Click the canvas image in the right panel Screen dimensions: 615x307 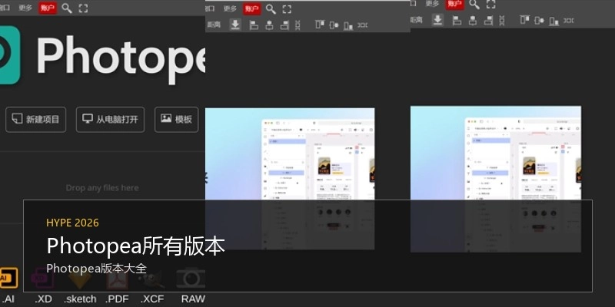point(496,179)
